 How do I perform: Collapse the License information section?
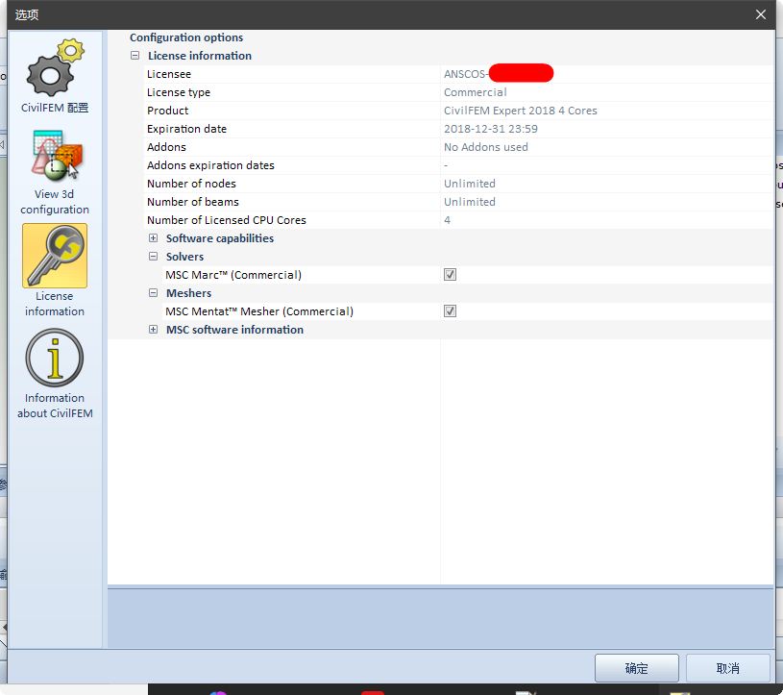coord(135,56)
